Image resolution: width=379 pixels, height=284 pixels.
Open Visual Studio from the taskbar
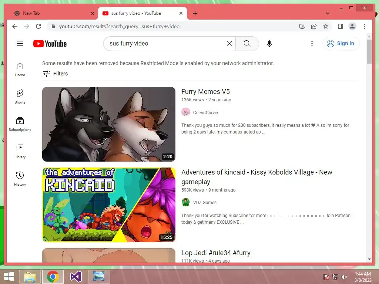point(76,277)
